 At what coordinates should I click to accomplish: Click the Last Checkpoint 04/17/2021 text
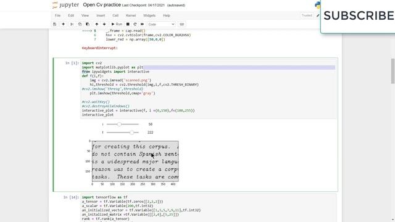pyautogui.click(x=143, y=6)
